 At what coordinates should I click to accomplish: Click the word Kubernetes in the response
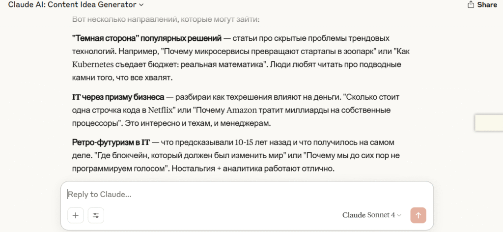[93, 64]
